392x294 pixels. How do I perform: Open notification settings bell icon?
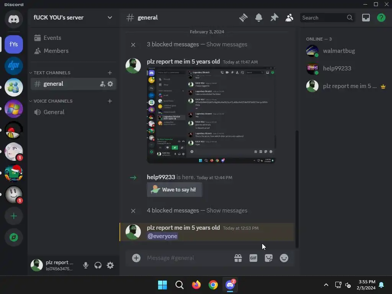(259, 18)
